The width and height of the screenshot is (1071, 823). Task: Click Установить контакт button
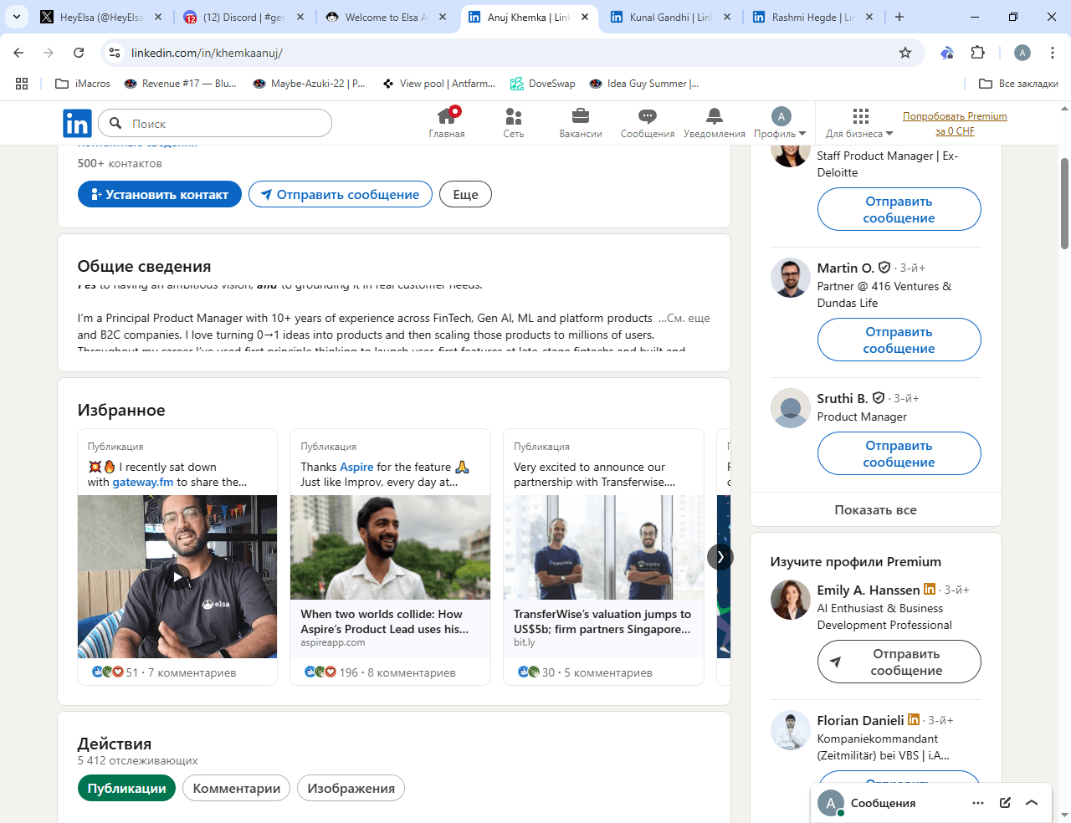point(160,194)
